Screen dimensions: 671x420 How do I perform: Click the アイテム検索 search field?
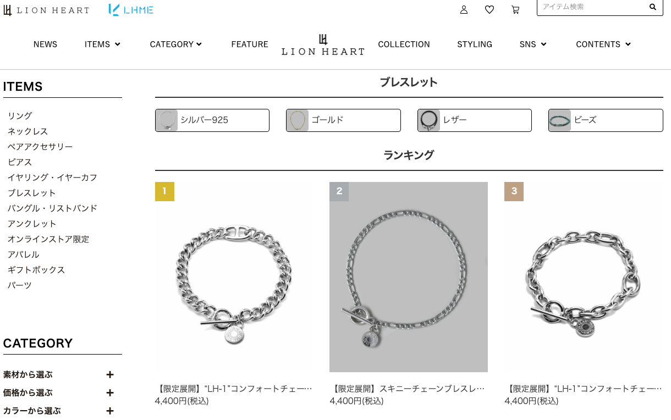pyautogui.click(x=592, y=7)
